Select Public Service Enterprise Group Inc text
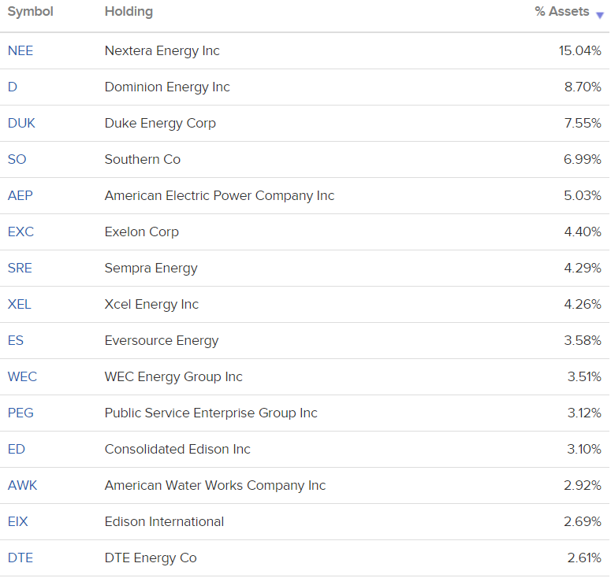The height and width of the screenshot is (578, 611). click(x=210, y=413)
